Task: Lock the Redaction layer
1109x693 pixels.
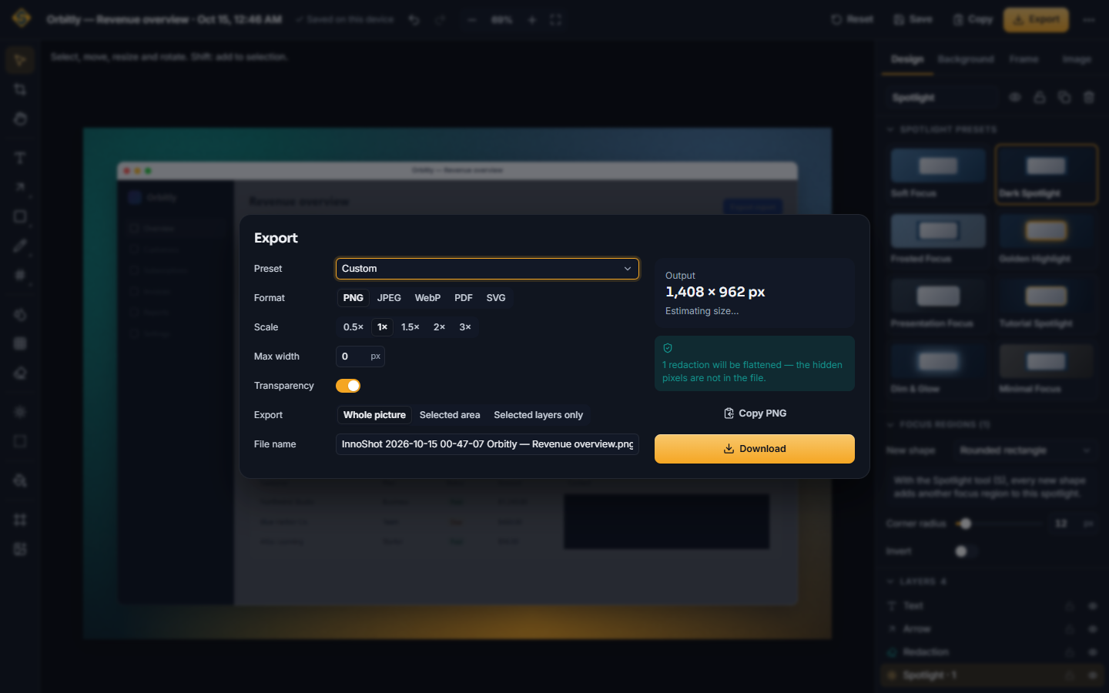Action: coord(1070,652)
